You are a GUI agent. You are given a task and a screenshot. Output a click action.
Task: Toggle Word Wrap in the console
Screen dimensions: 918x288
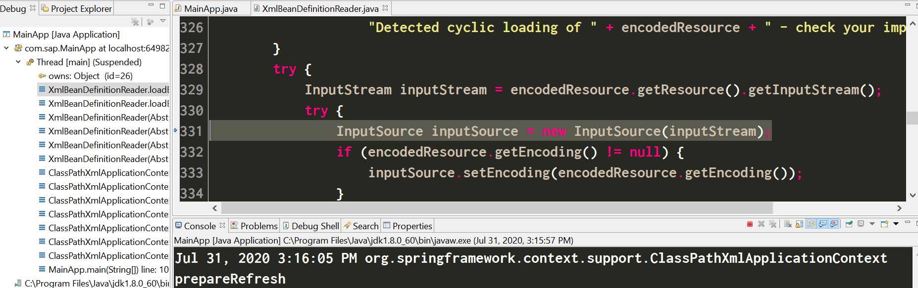pyautogui.click(x=811, y=224)
